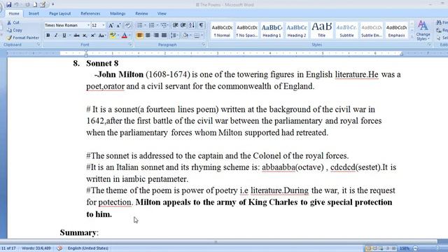
Task: Expand the Change Case options
Action: [x=102, y=36]
